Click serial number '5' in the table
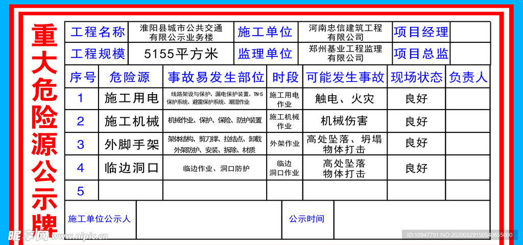Screen dimensions: 523x245 pyautogui.click(x=80, y=191)
